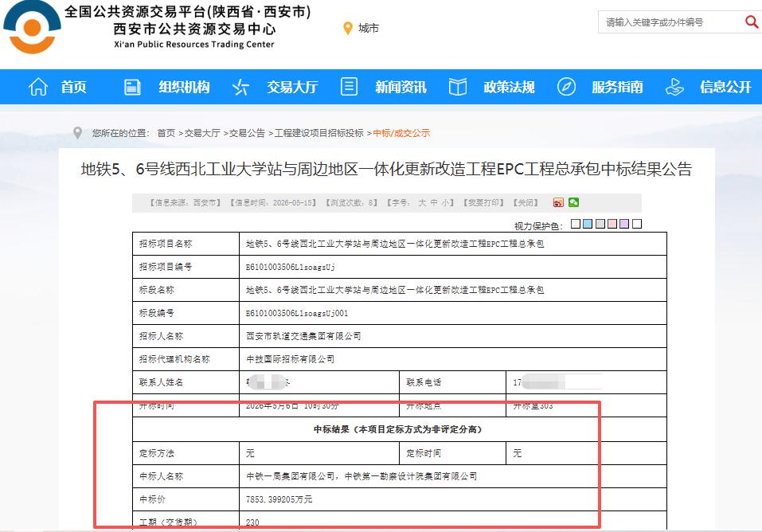Image resolution: width=762 pixels, height=532 pixels.
Task: Click the home icon beside 首页
Action: tap(38, 87)
